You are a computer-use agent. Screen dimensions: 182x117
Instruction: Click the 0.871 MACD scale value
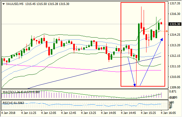click(173, 92)
